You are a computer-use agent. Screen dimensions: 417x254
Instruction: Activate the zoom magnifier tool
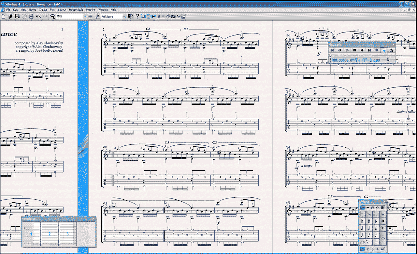[x=52, y=16]
